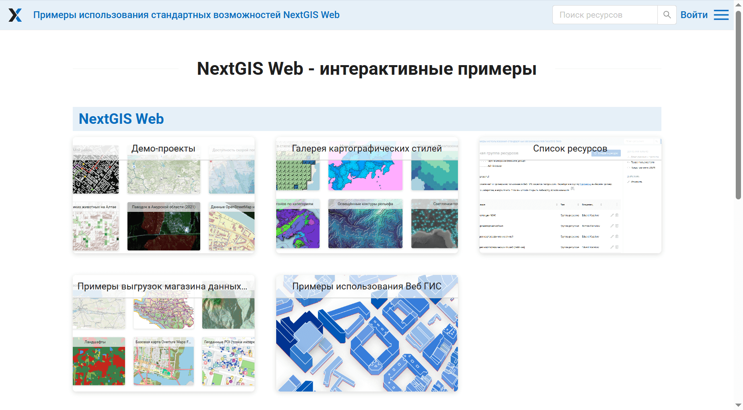Click the Войти login link
The width and height of the screenshot is (743, 410).
(694, 15)
